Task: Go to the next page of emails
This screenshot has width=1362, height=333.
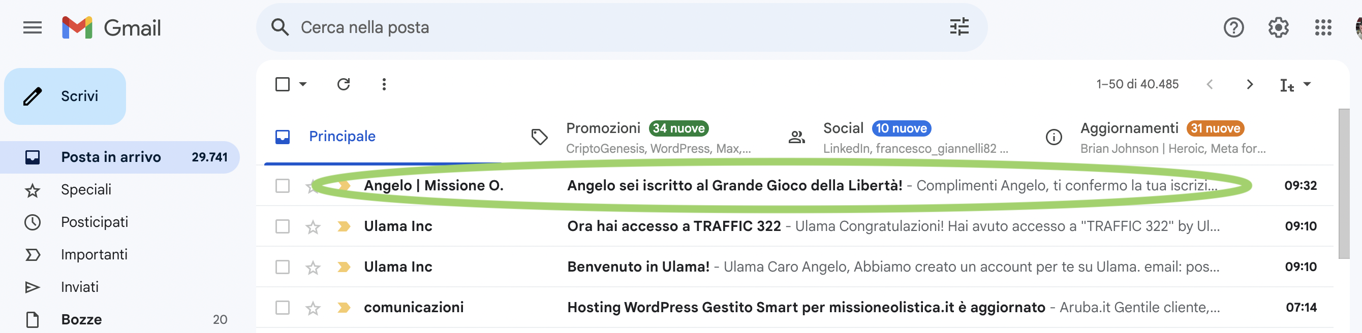Action: [1249, 84]
